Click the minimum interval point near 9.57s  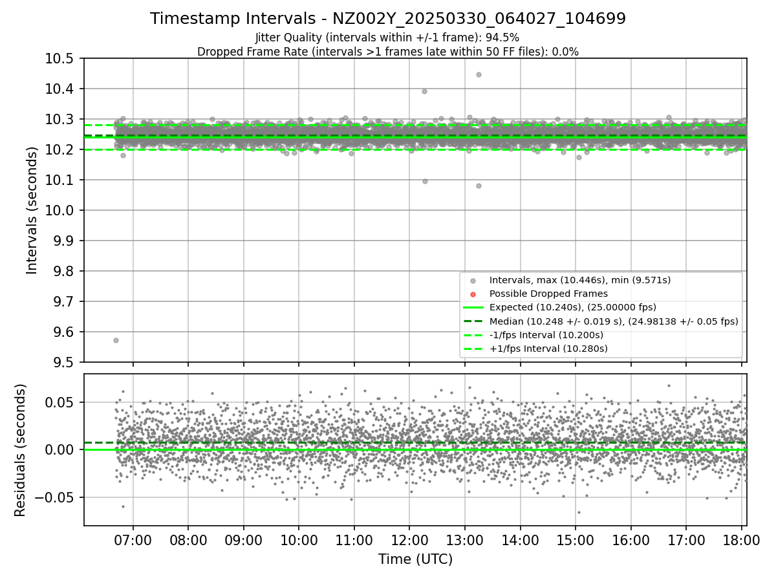pos(116,340)
